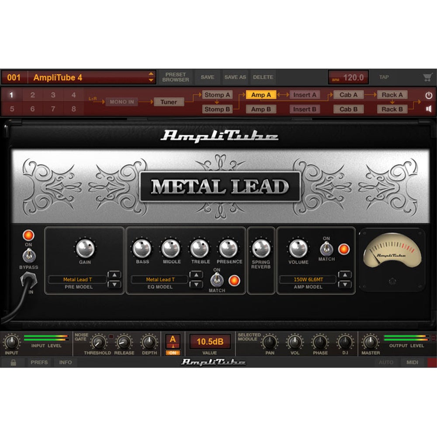Click the INPUT level knob

point(11,342)
